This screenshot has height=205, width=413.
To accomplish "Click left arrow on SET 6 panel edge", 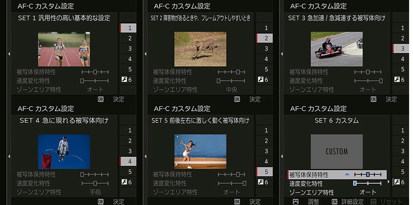I will tap(282, 156).
